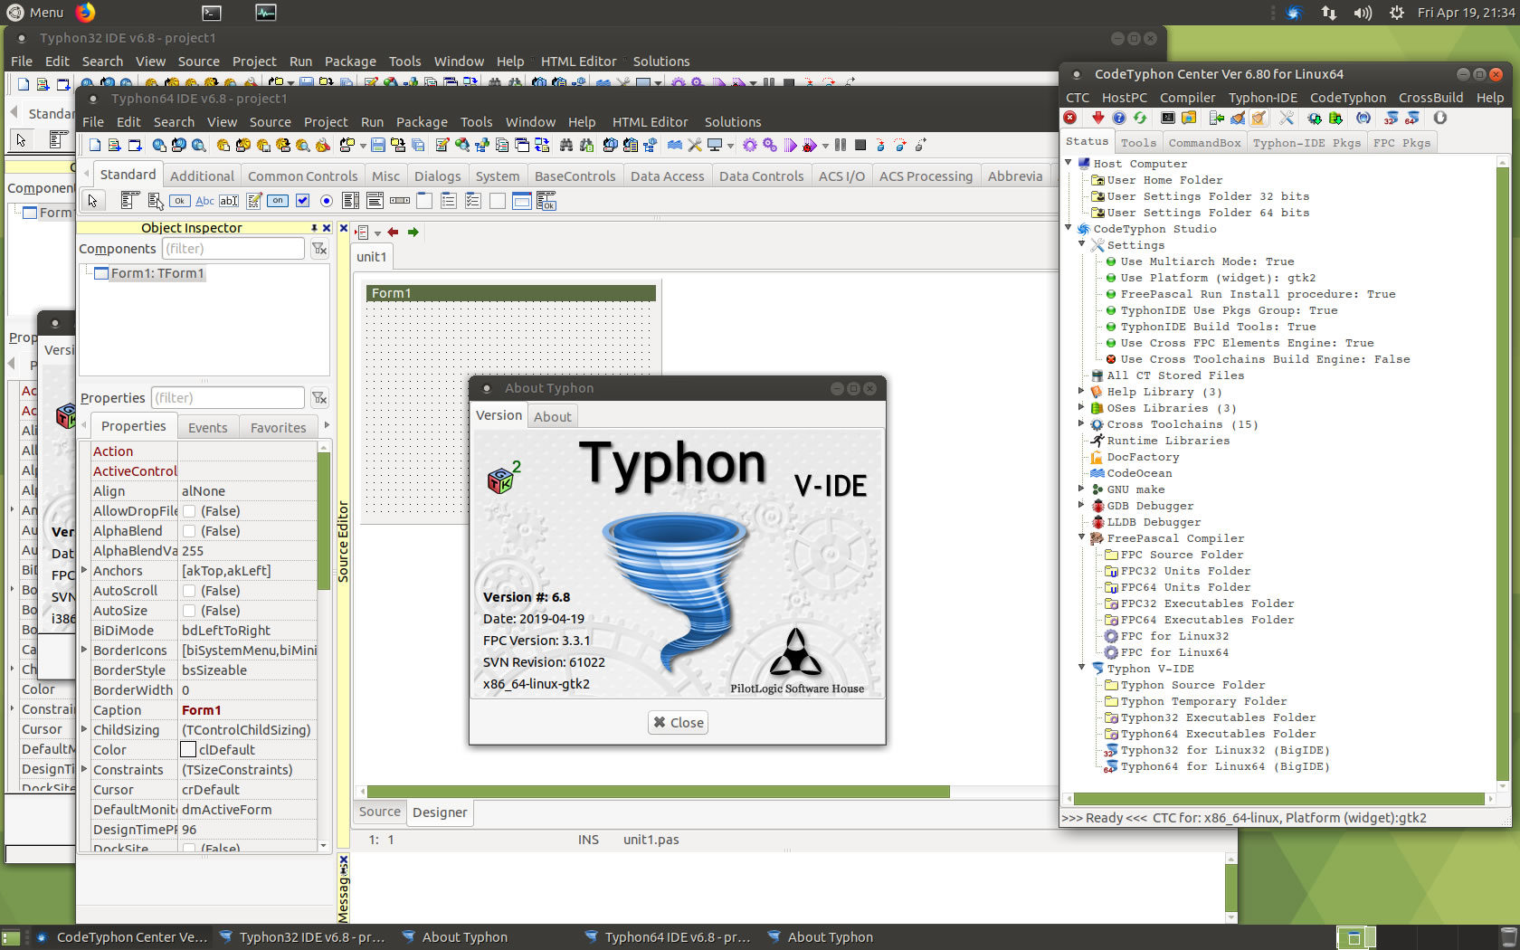Click Components filter input field
Screen dimensions: 1520x950
pyautogui.click(x=233, y=249)
